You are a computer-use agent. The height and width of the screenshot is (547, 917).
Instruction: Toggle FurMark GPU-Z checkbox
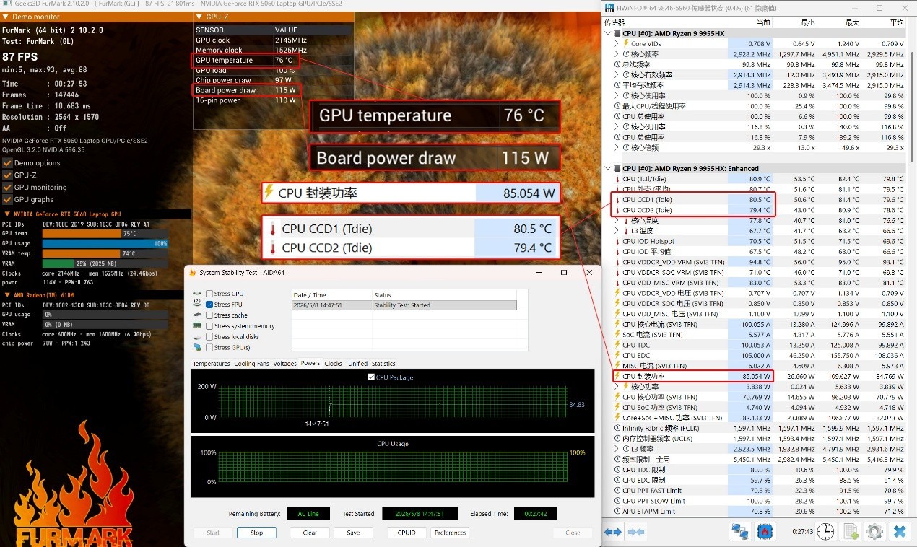tap(7, 175)
